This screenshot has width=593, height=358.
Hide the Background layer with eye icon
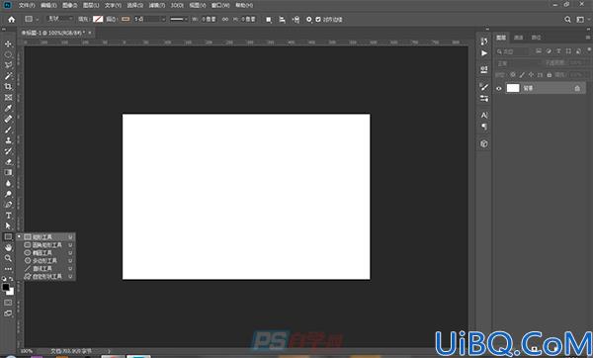pyautogui.click(x=499, y=89)
